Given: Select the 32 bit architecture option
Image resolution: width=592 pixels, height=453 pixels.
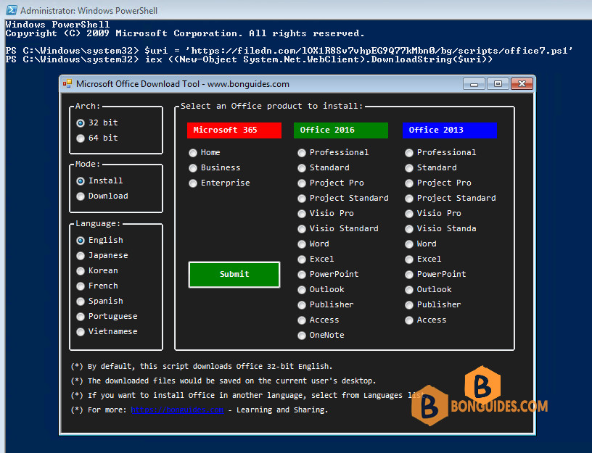Looking at the screenshot, I should click(97, 122).
